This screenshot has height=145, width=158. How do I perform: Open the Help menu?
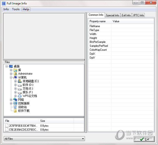pos(26,9)
